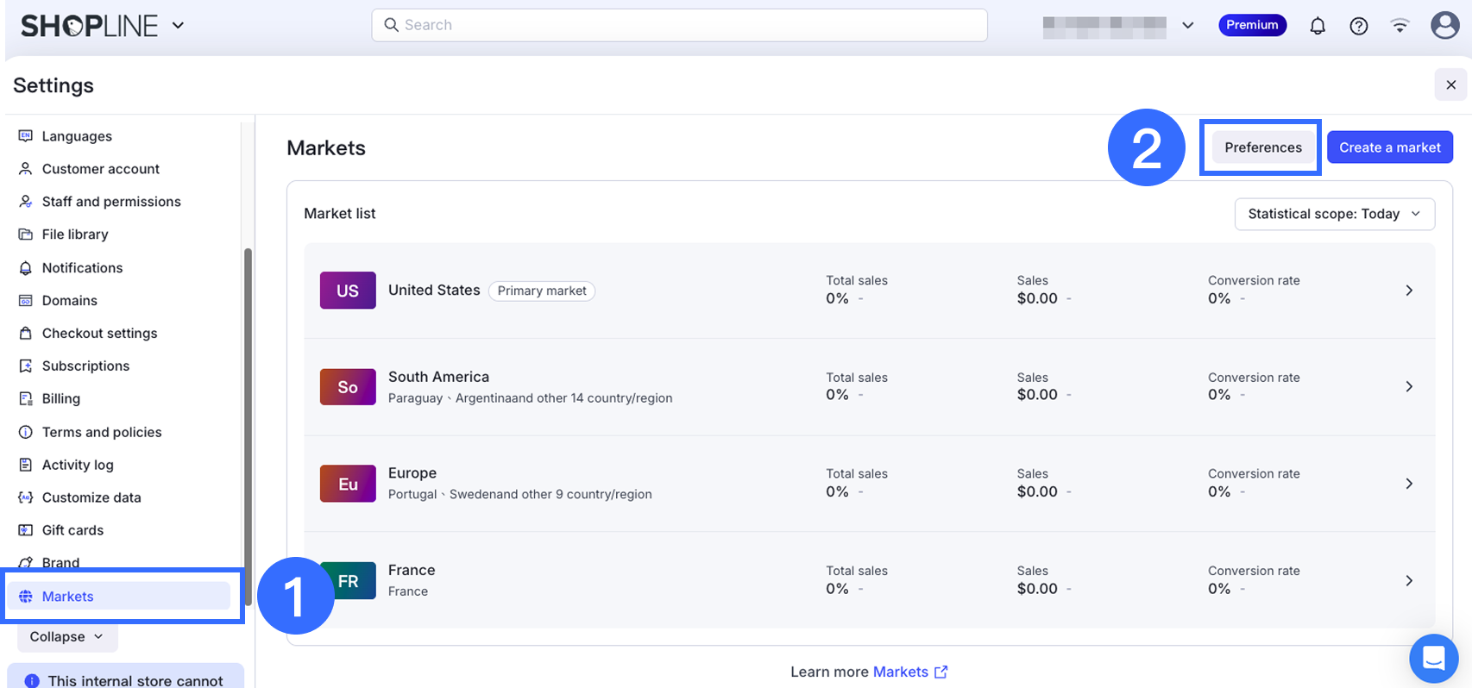Collapse the settings sidebar menu
The image size is (1472, 688).
[67, 637]
